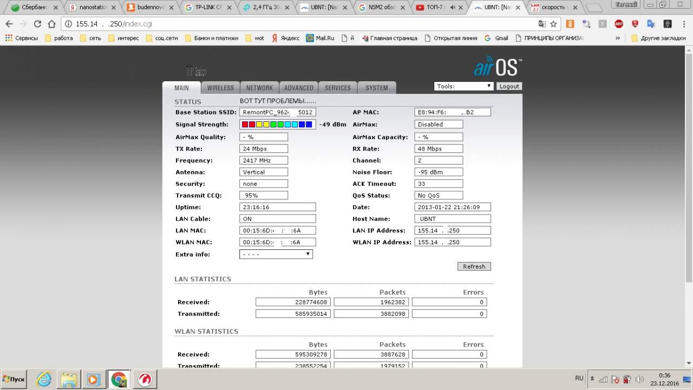The height and width of the screenshot is (390, 693).
Task: Click the Logout button
Action: click(509, 86)
